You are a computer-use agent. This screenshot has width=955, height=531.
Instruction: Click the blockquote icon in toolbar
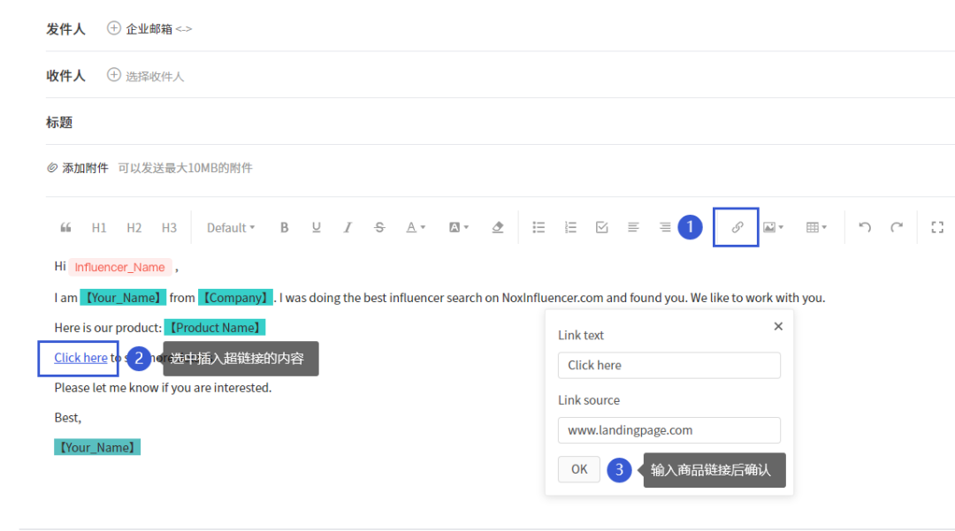click(65, 228)
